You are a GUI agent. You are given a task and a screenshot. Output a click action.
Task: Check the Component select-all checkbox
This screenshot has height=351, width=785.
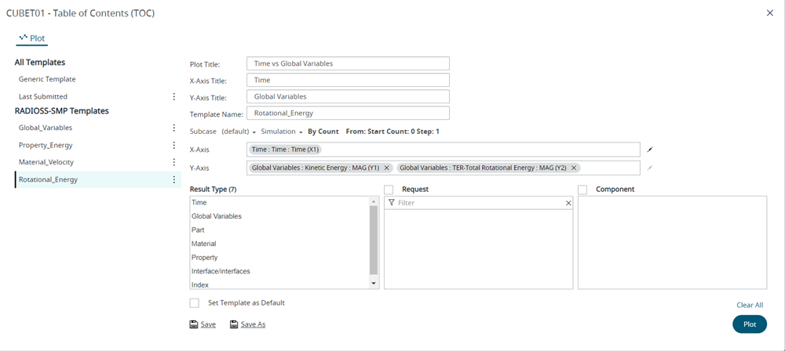[582, 190]
